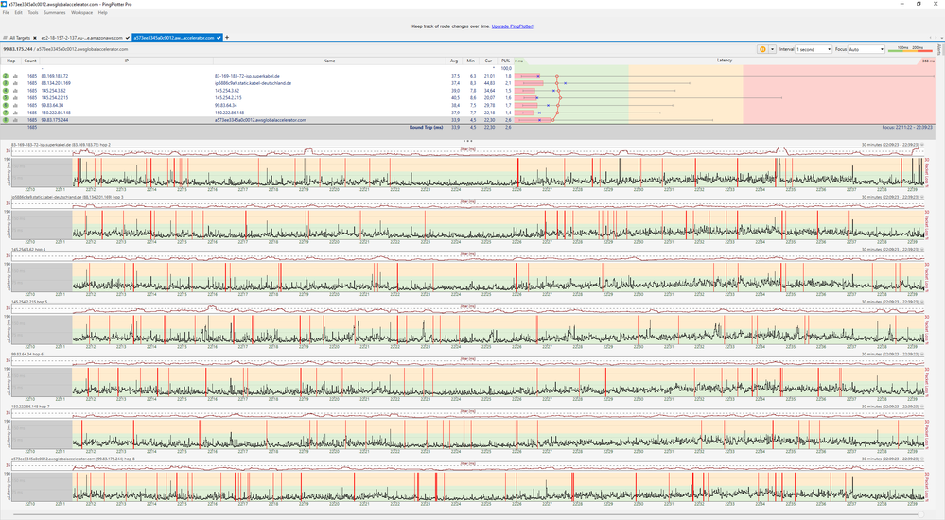The image size is (945, 520).
Task: Toggle graph icon for hop 83.169.183.72
Action: point(15,76)
